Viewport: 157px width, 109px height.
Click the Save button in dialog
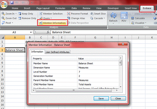101,99
